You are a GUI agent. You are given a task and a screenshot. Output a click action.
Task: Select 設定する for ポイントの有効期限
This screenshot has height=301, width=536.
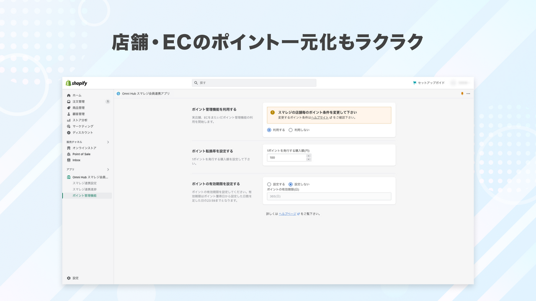point(269,184)
